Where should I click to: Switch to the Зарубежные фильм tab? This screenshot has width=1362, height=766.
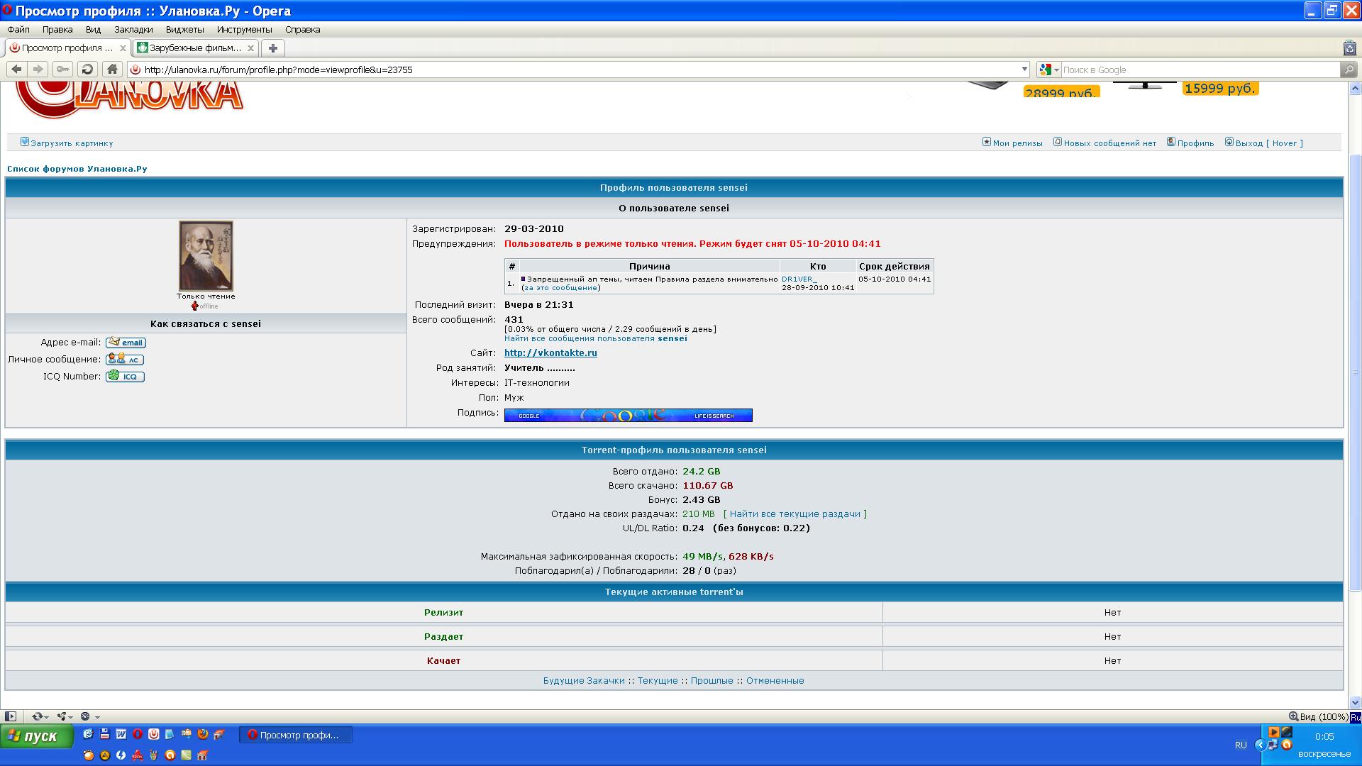coord(192,48)
